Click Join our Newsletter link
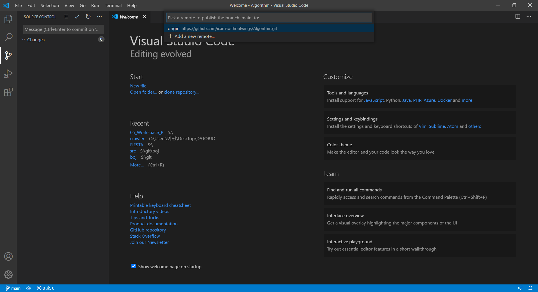Screen dimensions: 538x292 click(x=149, y=242)
